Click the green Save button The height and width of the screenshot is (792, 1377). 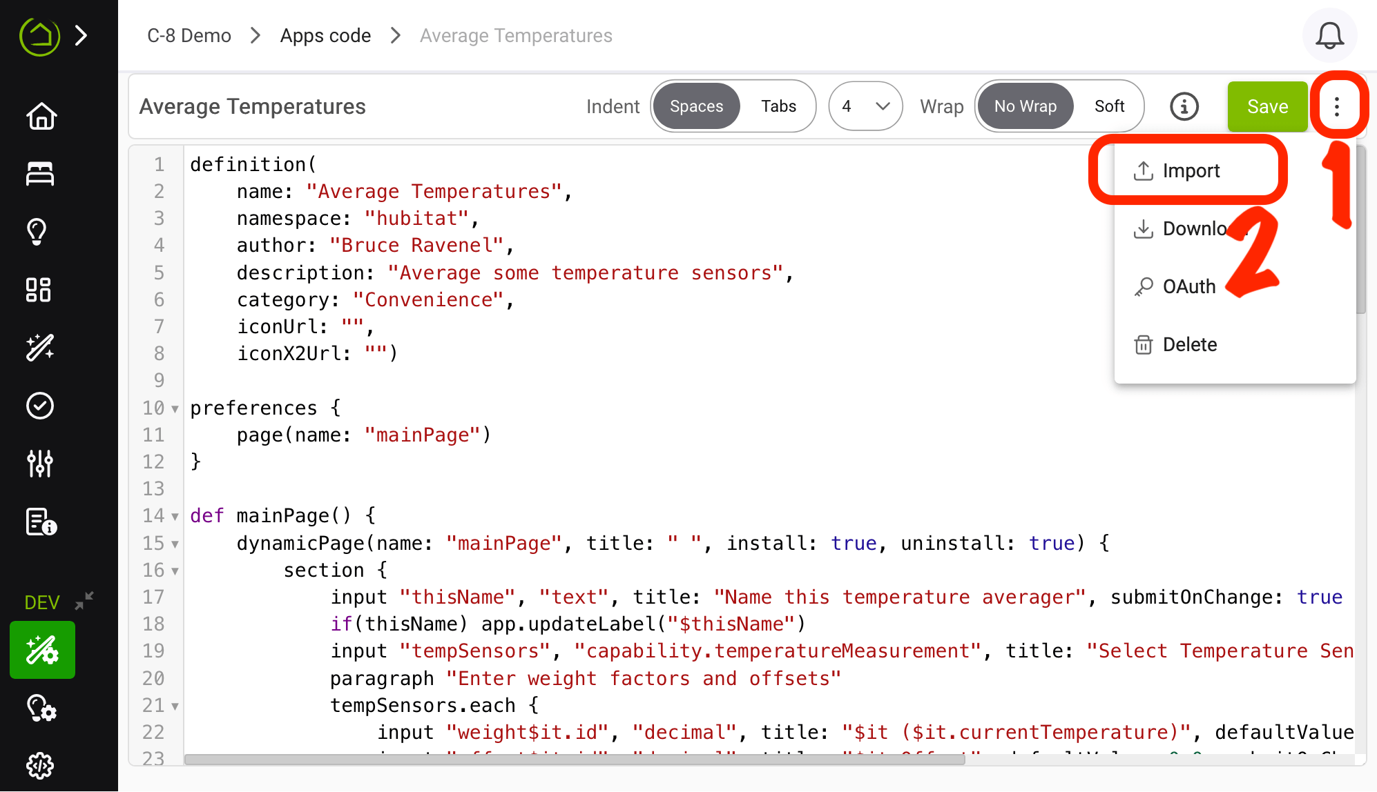[x=1267, y=106]
